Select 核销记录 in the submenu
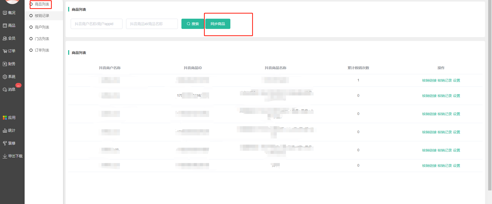This screenshot has width=492, height=204. [x=42, y=16]
